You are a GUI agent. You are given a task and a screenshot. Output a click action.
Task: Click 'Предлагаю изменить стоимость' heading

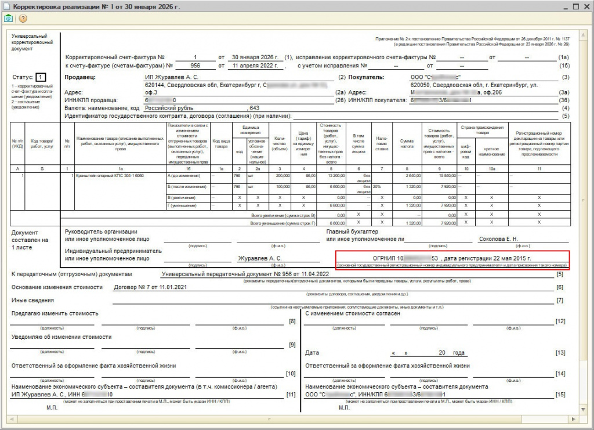(55, 313)
